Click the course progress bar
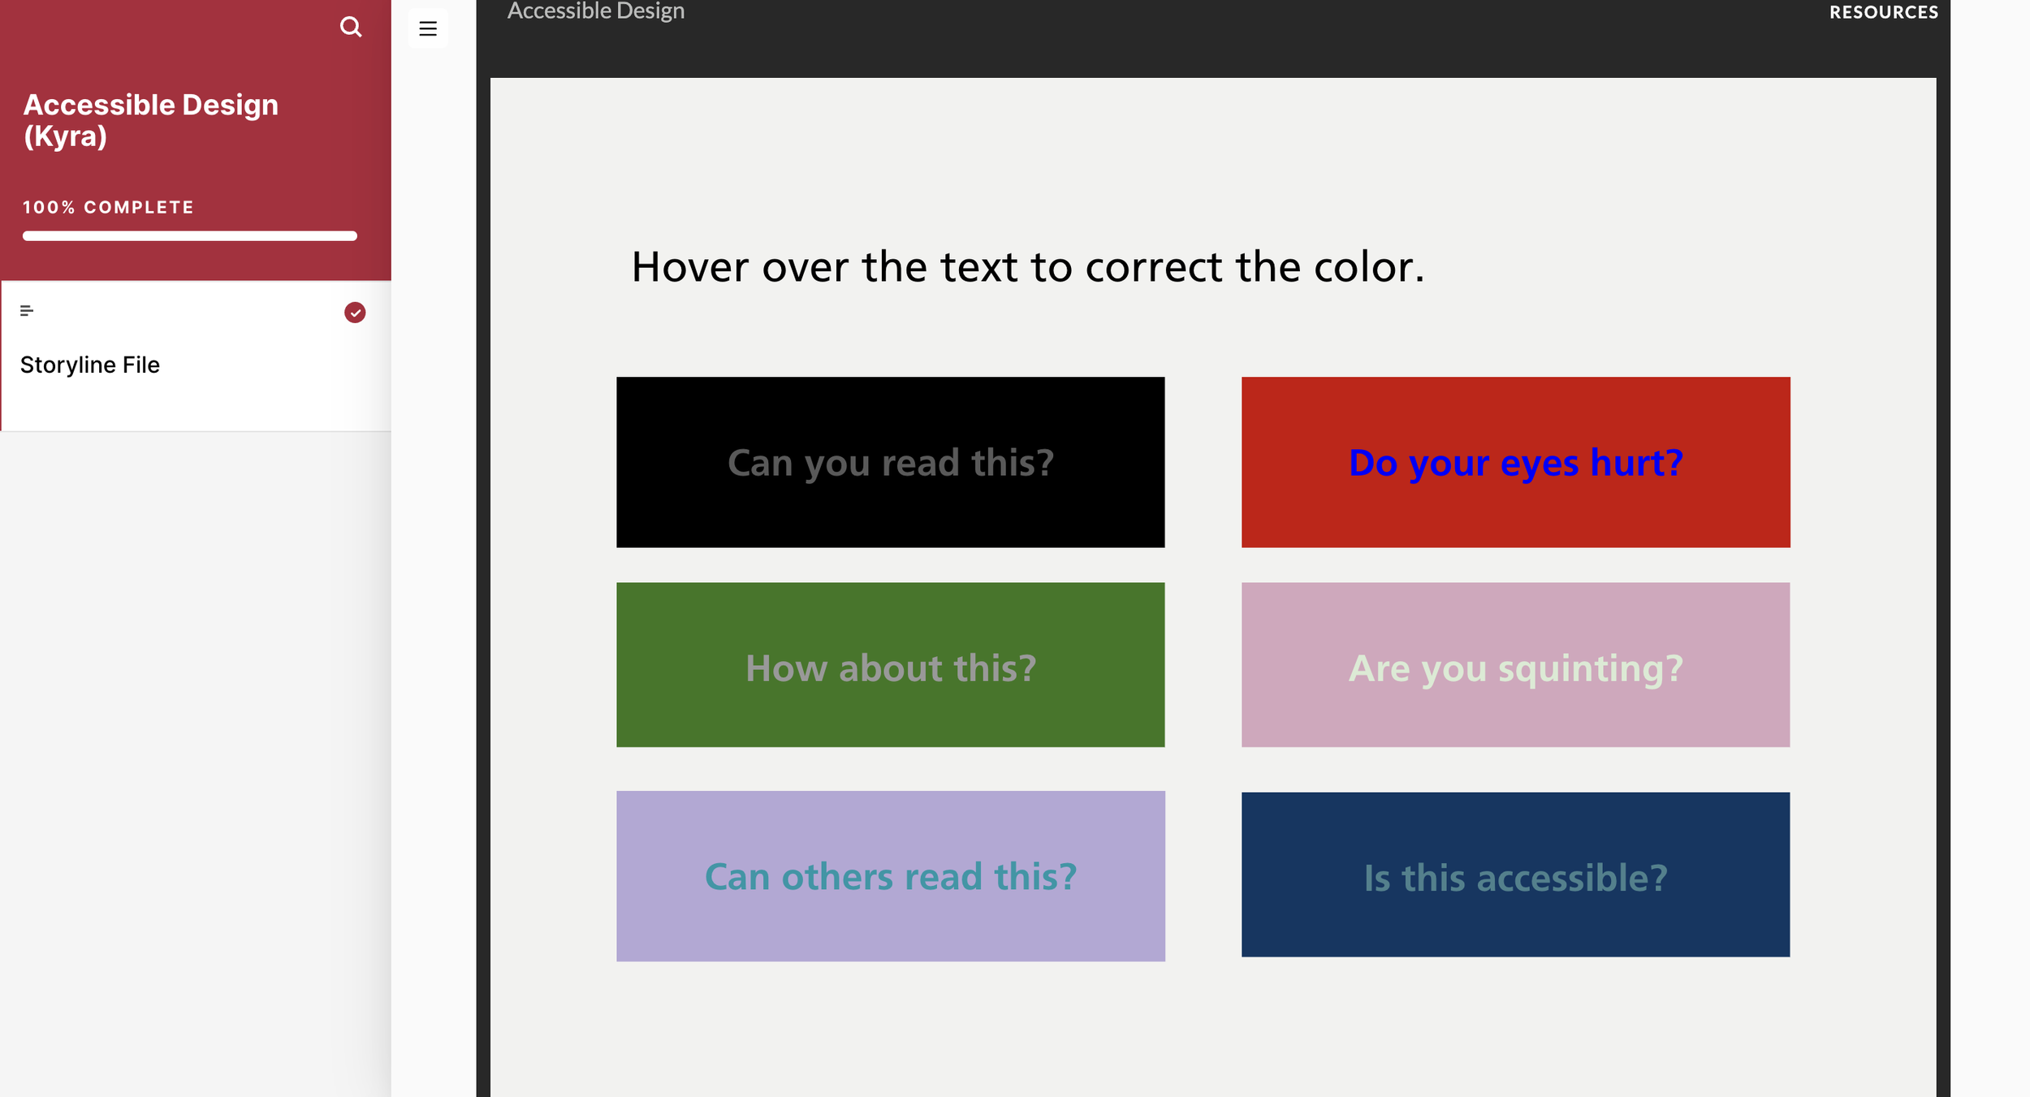This screenshot has height=1097, width=2030. (190, 236)
